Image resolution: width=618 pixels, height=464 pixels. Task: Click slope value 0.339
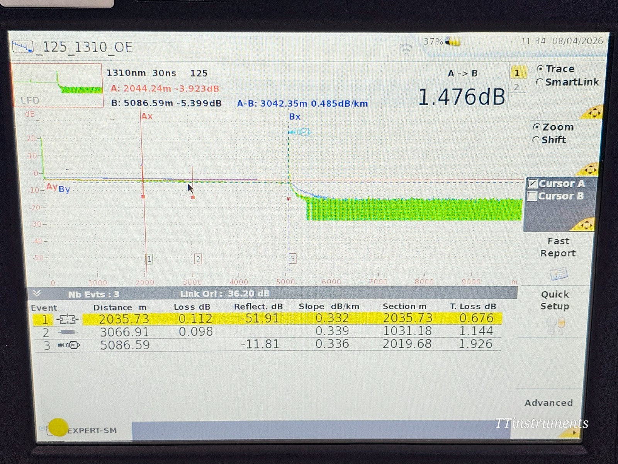coord(332,331)
